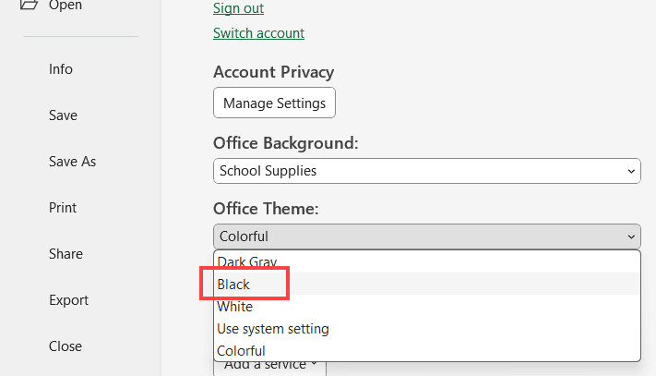Collapse the Office Theme dropdown via its chevron
The width and height of the screenshot is (656, 376).
coord(631,237)
